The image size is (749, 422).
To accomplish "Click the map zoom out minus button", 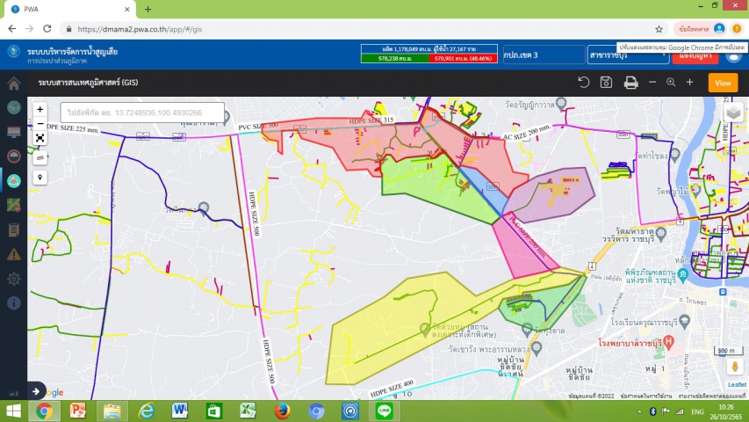I will click(x=40, y=124).
